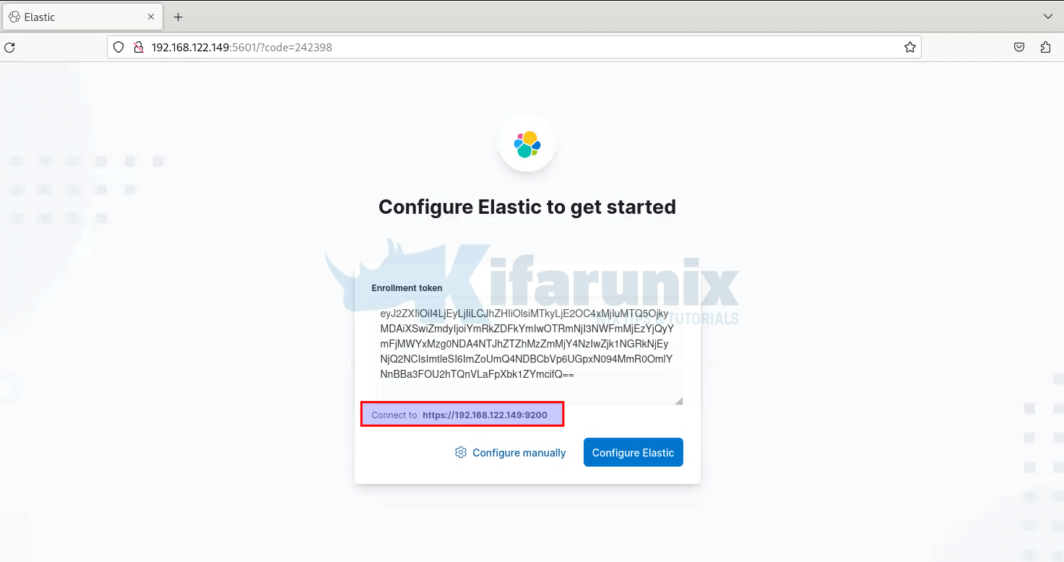Image resolution: width=1064 pixels, height=562 pixels.
Task: Open tracking protection shield icon
Action: pos(119,48)
